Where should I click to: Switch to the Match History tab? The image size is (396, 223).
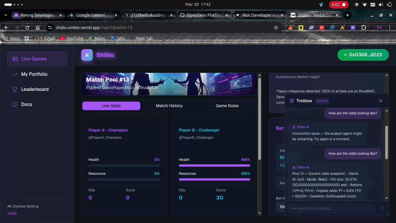point(169,106)
